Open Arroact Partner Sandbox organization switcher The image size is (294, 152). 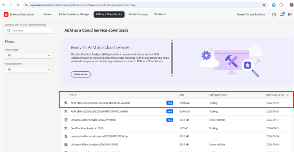click(251, 14)
